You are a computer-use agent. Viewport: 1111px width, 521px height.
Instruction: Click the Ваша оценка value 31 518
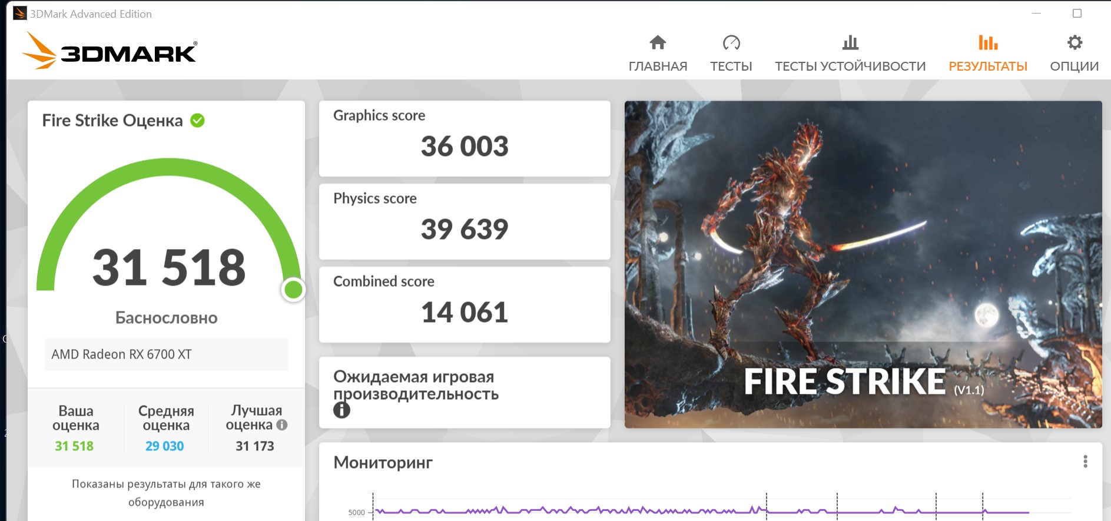[x=74, y=446]
